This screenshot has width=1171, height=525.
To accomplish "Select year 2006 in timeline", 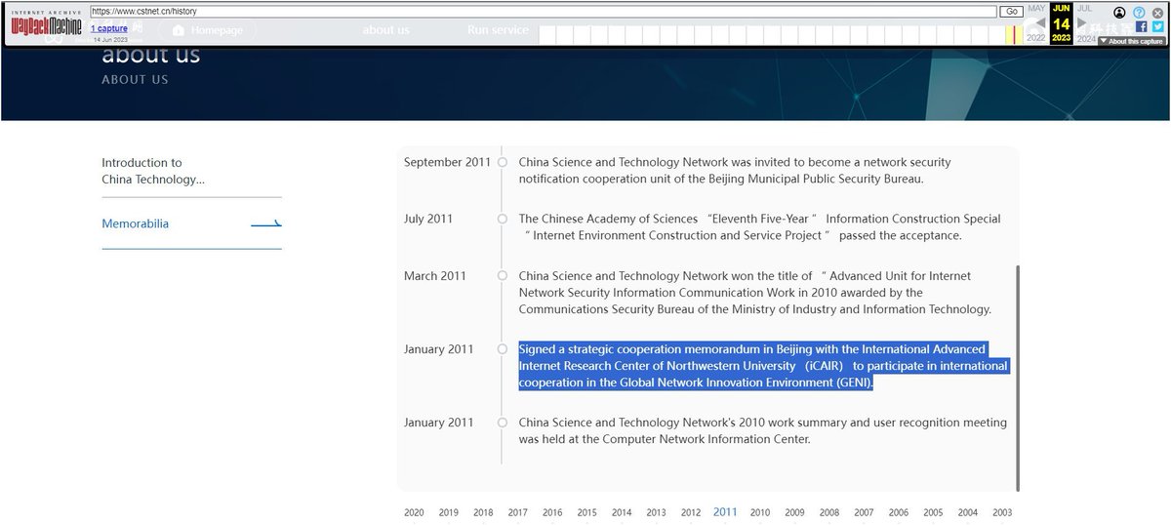I will (x=899, y=512).
